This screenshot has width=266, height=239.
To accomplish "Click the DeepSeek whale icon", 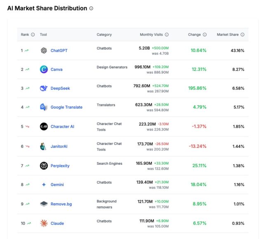I will coord(44,88).
